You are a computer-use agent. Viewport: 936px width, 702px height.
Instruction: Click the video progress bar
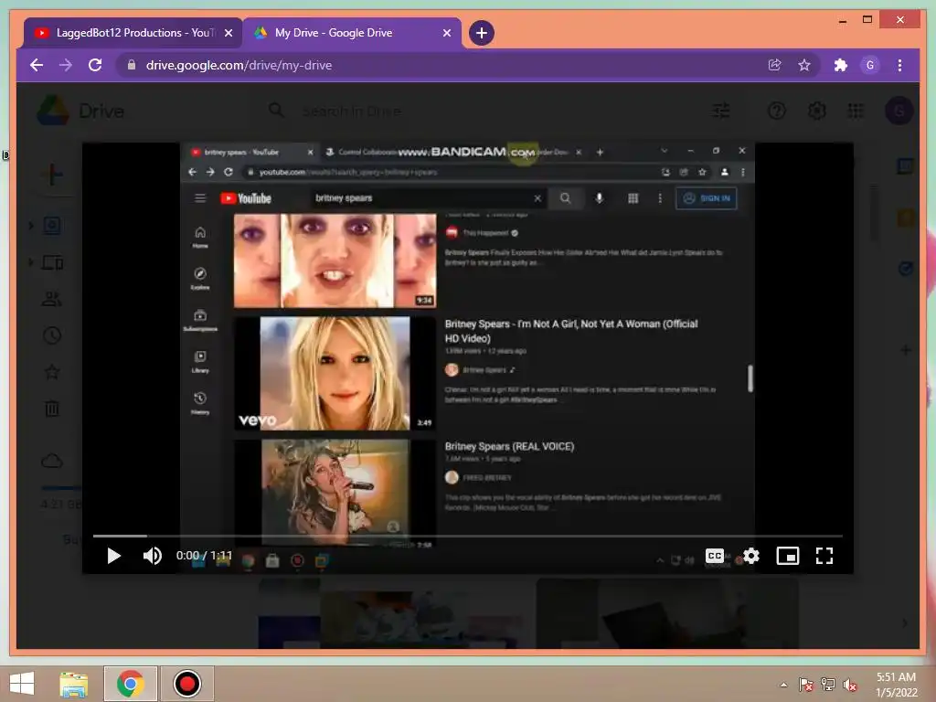tap(467, 536)
